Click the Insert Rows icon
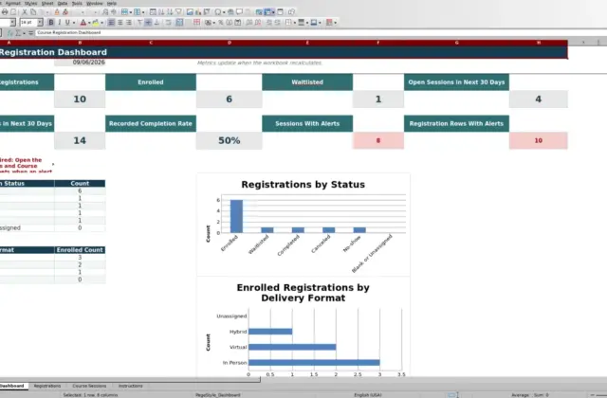Image resolution: width=607 pixels, height=398 pixels. tap(124, 12)
